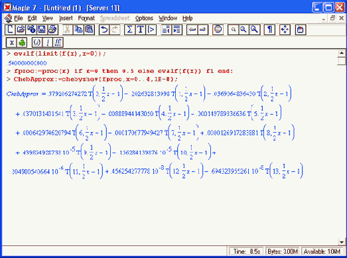The height and width of the screenshot is (258, 347).
Task: Open the Options menu
Action: [144, 18]
